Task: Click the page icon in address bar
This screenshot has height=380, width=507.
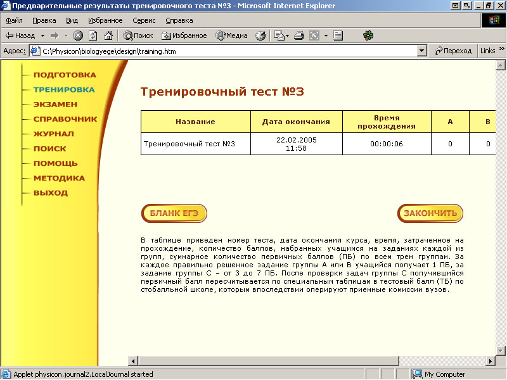Action: (35, 51)
